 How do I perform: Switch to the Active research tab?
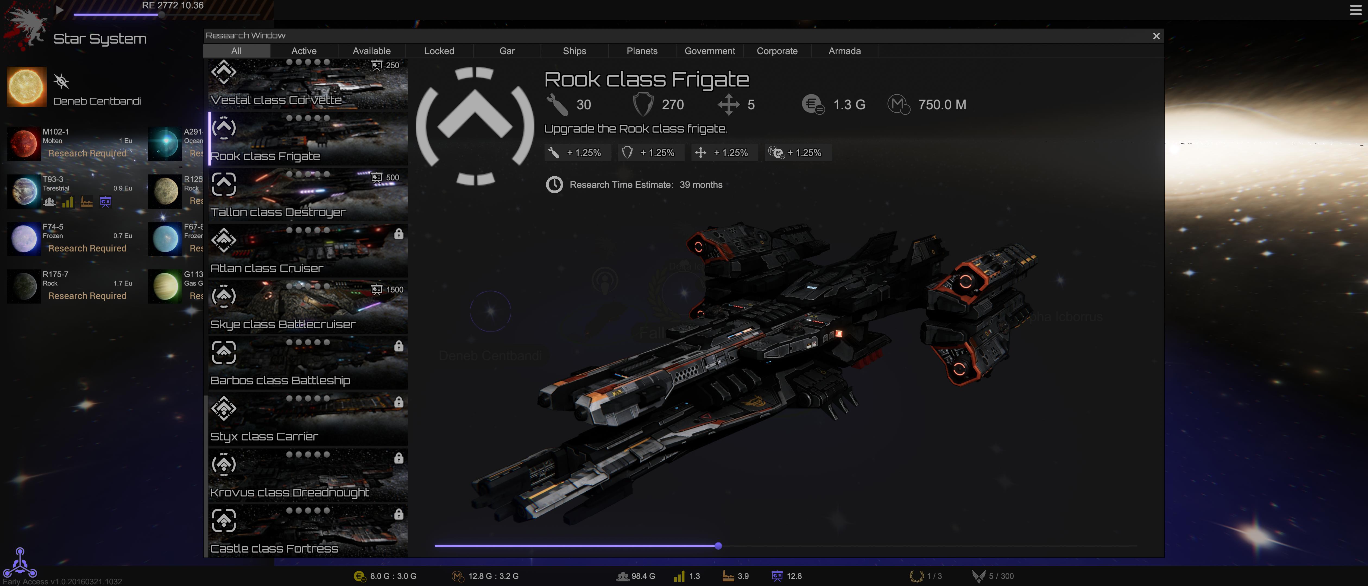tap(304, 51)
